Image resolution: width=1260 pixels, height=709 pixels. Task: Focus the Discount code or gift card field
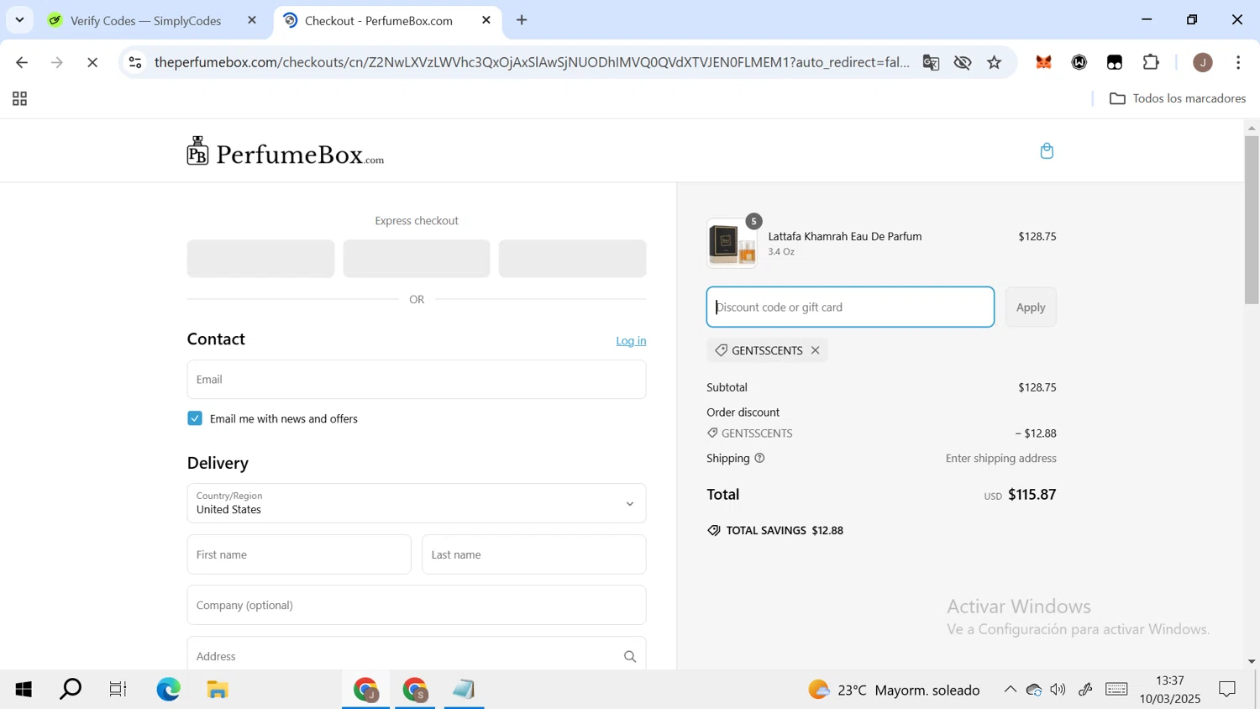[x=850, y=307]
